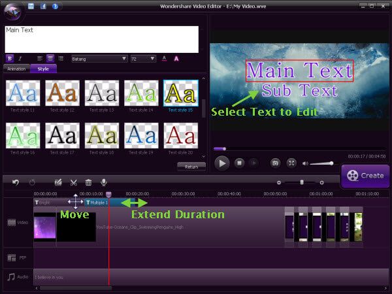Viewport: 392px width, 294px height.
Task: Open the text color picker
Action: (x=164, y=59)
